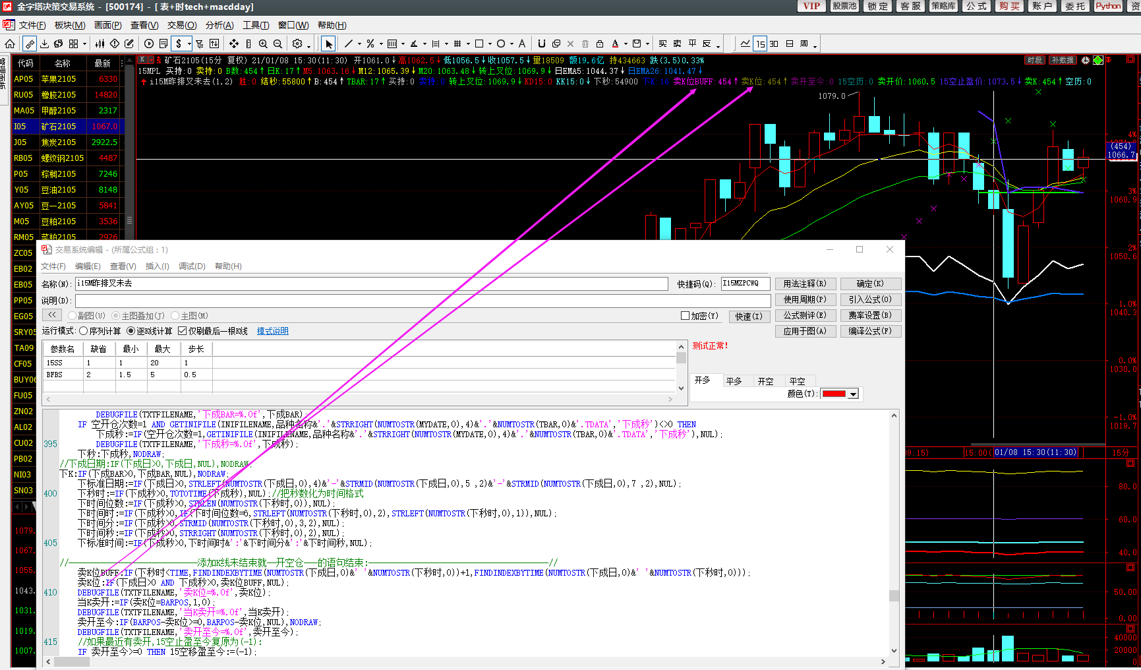Open dropdown arrow beside font color A
1141x670 pixels.
[626, 44]
